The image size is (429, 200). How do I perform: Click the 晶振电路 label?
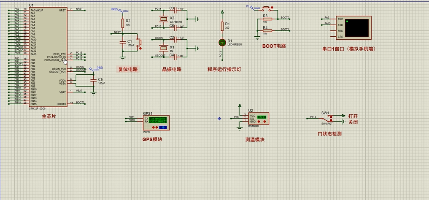pos(172,69)
